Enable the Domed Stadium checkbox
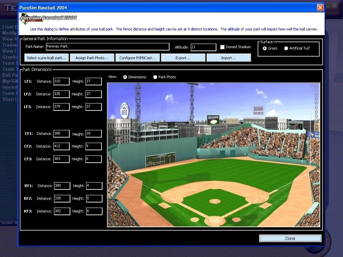 (222, 47)
